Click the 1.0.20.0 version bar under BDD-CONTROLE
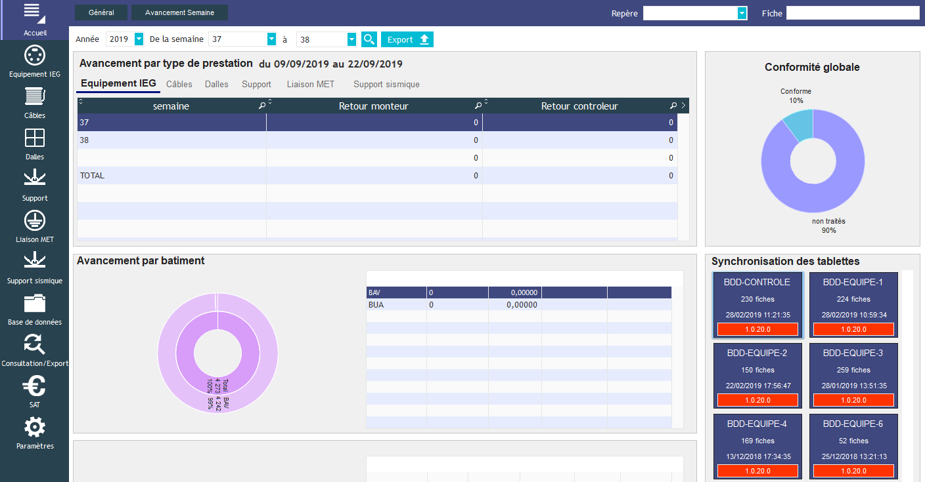Screen dimensions: 925x482 pos(757,329)
